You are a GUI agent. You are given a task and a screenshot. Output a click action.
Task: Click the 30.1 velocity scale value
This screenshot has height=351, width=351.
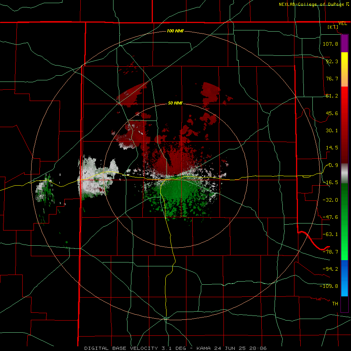point(332,131)
